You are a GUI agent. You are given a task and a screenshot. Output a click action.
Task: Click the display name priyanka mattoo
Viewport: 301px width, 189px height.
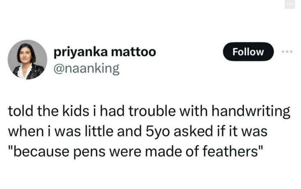point(105,53)
